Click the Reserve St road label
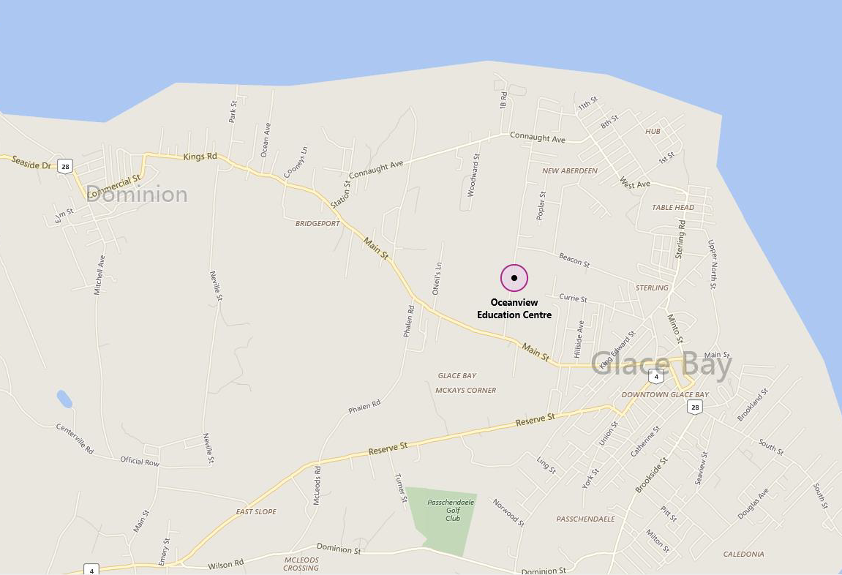 (535, 420)
